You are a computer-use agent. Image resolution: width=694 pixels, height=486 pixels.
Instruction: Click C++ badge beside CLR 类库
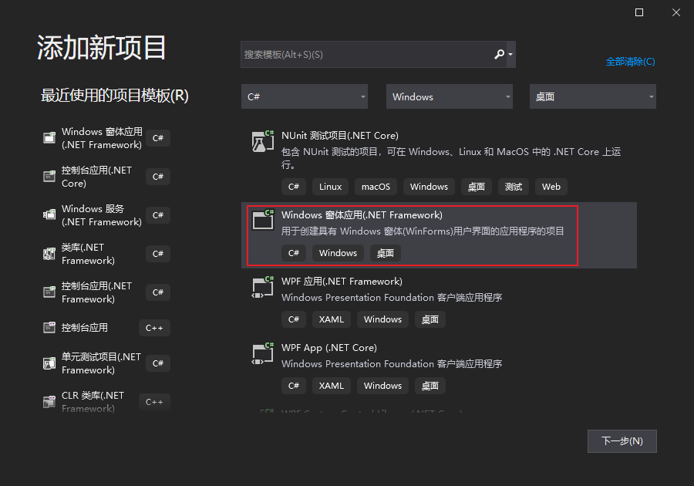click(154, 402)
